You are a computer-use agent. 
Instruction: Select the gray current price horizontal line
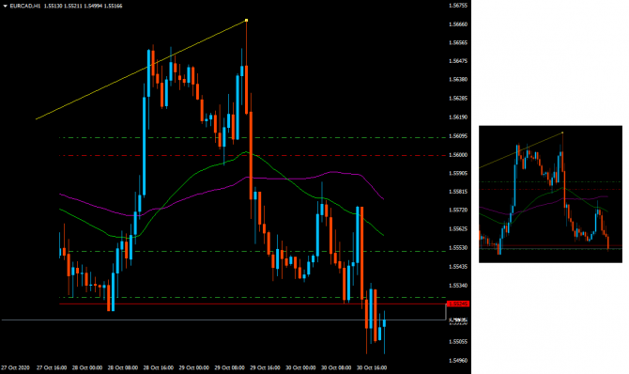[x=223, y=320]
